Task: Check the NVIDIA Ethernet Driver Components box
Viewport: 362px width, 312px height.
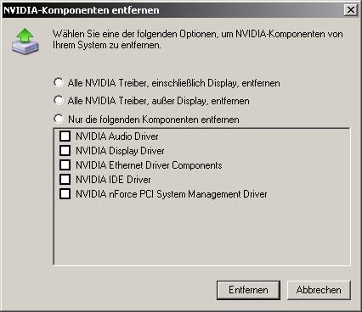Action: click(65, 165)
